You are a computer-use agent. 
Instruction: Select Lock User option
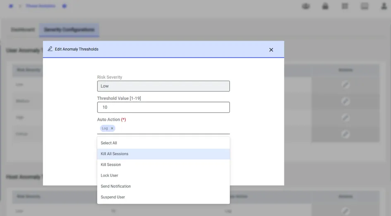[163, 176]
